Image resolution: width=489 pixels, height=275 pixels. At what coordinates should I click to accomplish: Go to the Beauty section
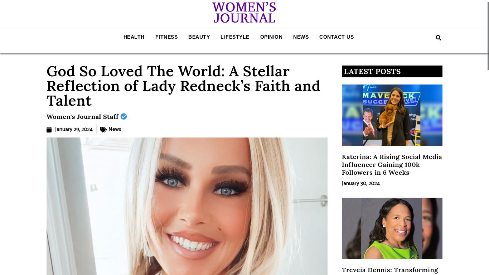(199, 37)
